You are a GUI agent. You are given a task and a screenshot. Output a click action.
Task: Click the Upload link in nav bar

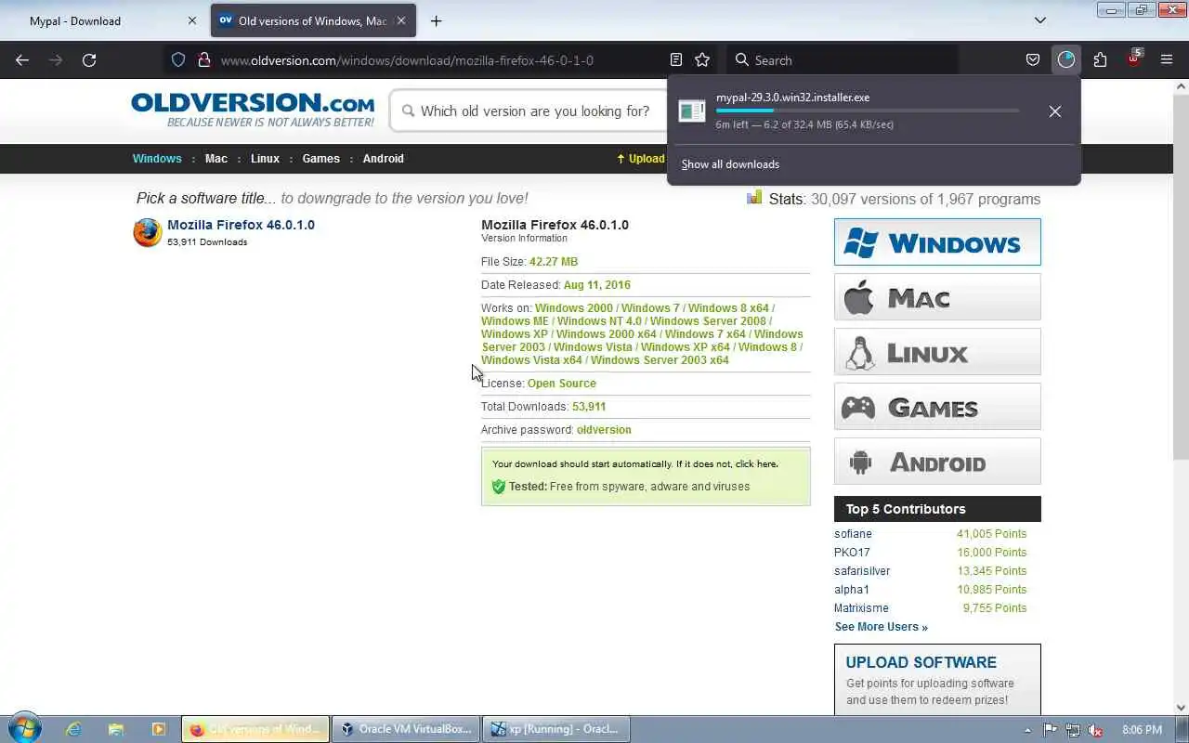[x=641, y=159]
